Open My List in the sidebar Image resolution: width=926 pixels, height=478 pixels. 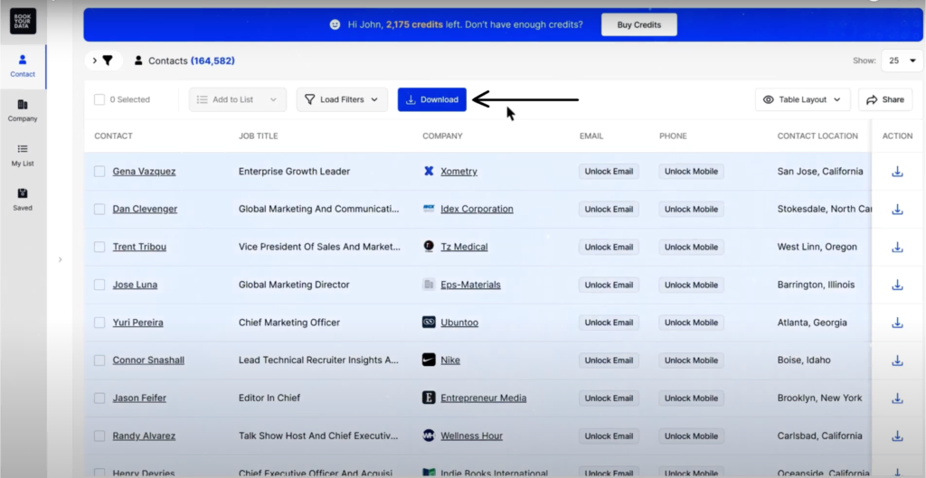click(x=23, y=155)
